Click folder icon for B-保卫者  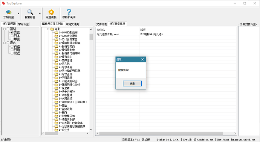[x=57, y=88]
